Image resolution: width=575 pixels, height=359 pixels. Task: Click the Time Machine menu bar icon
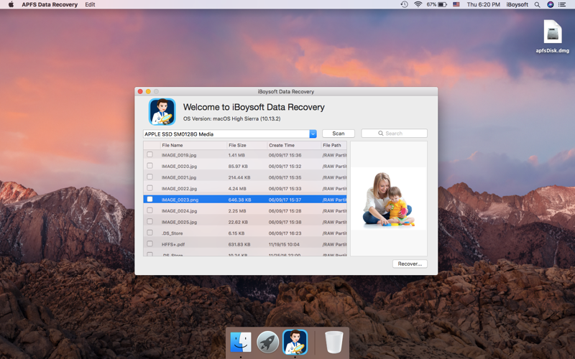coord(404,4)
